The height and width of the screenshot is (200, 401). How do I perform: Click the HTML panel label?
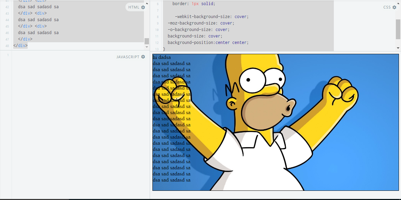click(x=134, y=7)
